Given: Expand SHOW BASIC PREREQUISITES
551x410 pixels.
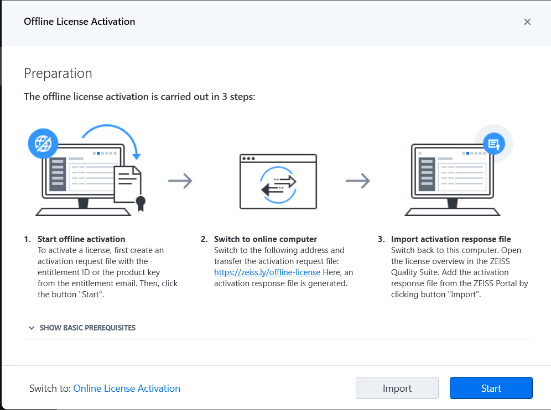Looking at the screenshot, I should point(87,327).
